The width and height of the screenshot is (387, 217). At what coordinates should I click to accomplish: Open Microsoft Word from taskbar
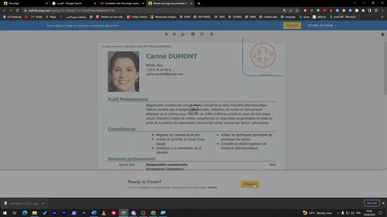coord(94,213)
